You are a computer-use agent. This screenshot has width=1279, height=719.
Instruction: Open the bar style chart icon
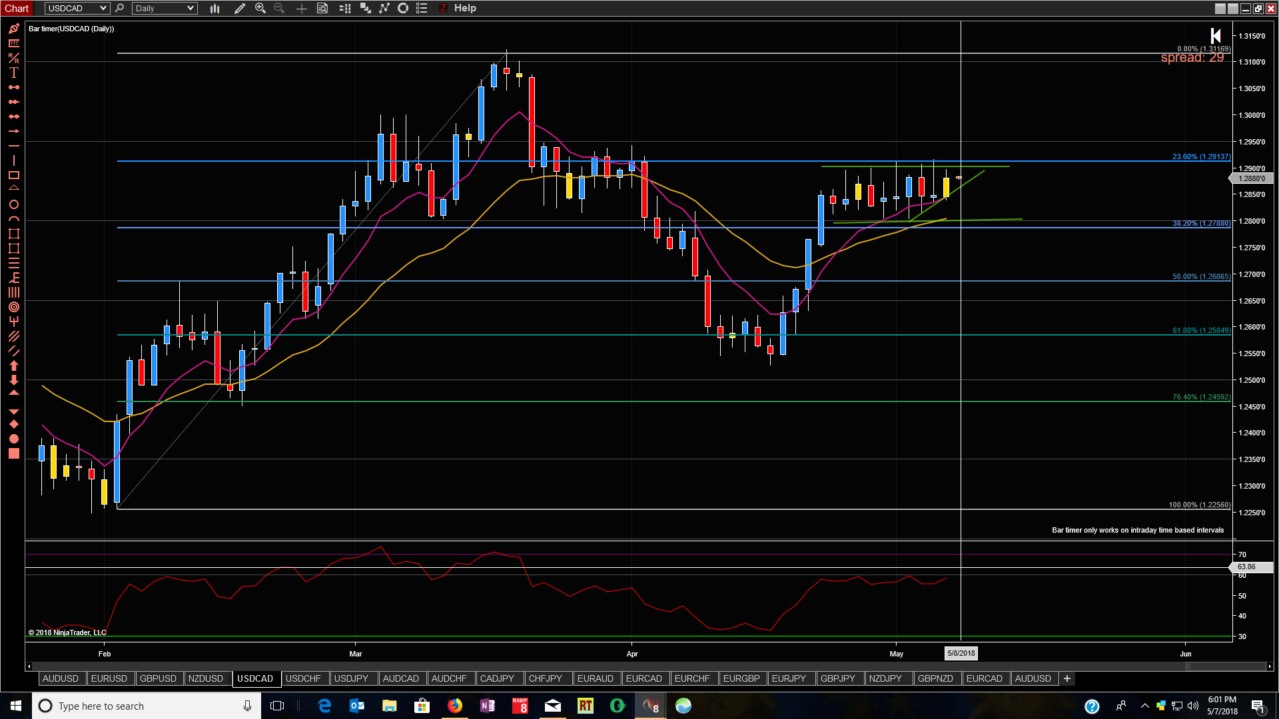[214, 9]
